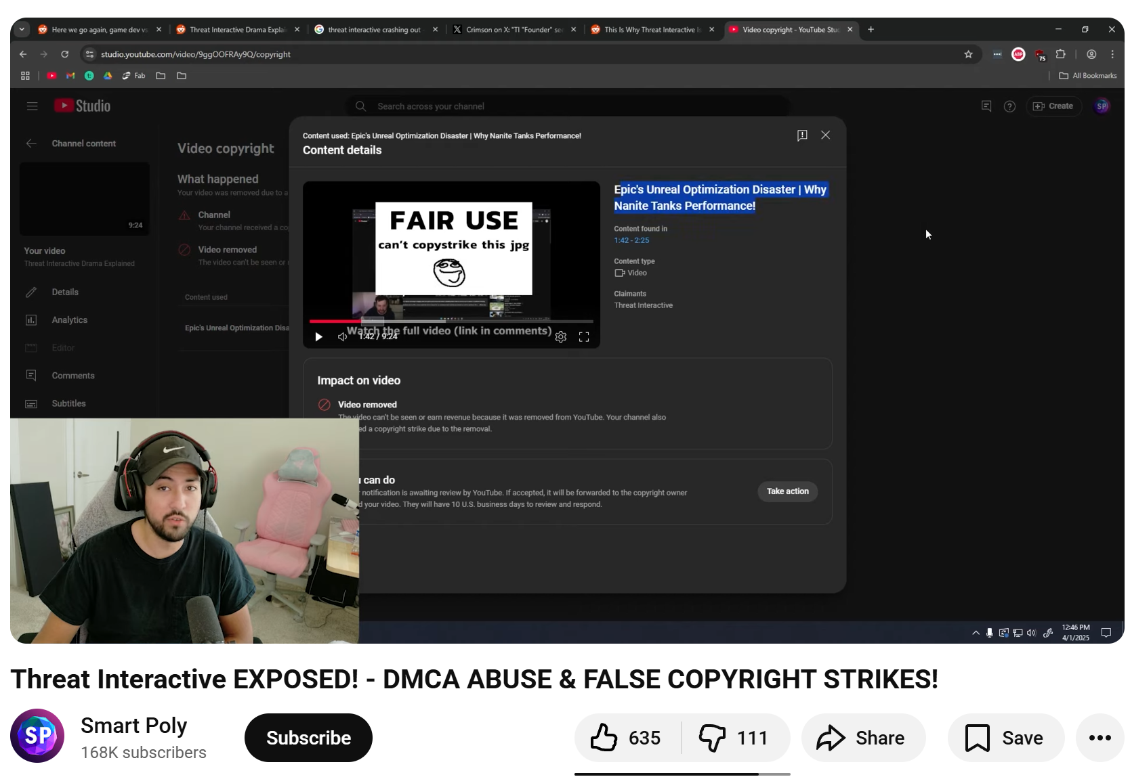
Task: Reload the page in the browser
Action: [65, 54]
